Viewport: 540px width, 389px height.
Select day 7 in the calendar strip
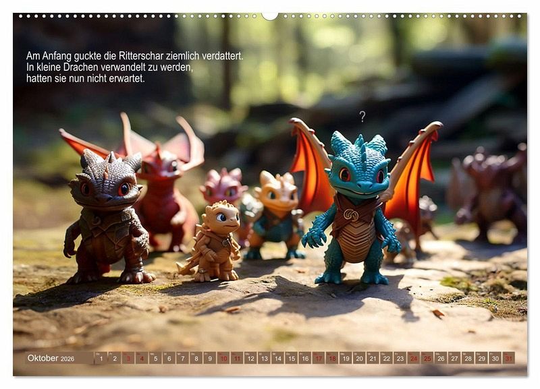[x=182, y=358]
